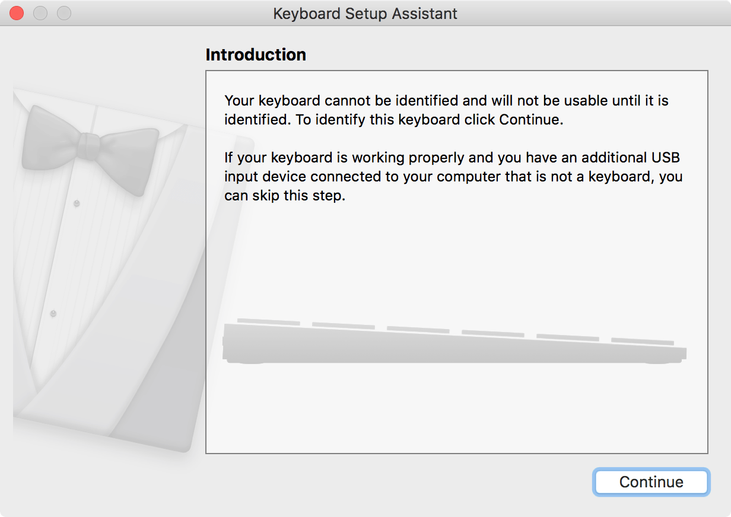This screenshot has height=517, width=731.
Task: Click the disabled zoom window button
Action: 63,13
